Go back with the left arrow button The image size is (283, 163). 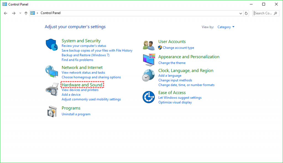(x=6, y=13)
